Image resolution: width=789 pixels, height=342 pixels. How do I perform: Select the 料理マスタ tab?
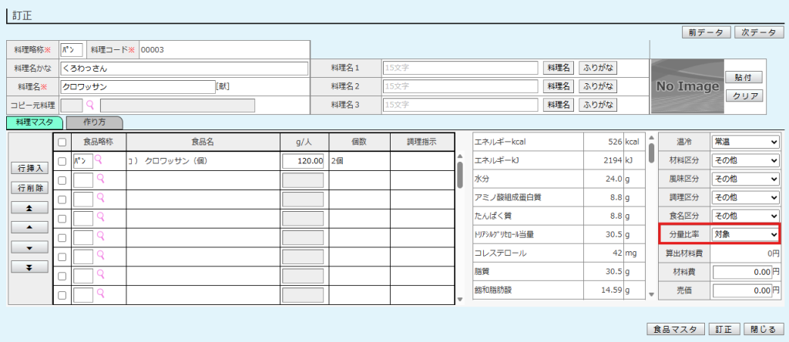coord(35,122)
